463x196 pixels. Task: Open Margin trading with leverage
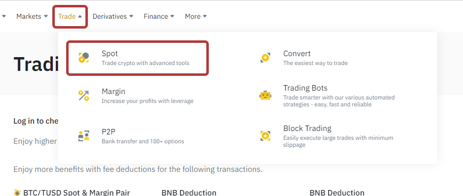point(138,96)
